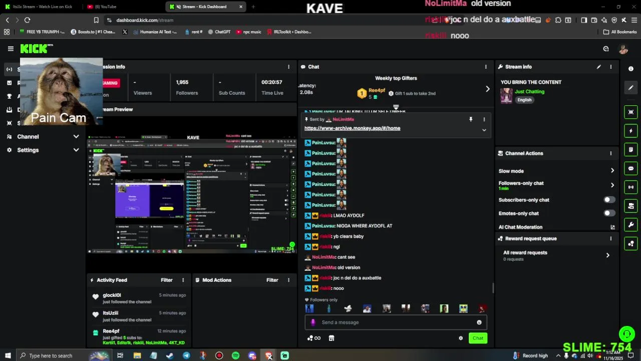Open Slow mode options arrow

pos(612,171)
